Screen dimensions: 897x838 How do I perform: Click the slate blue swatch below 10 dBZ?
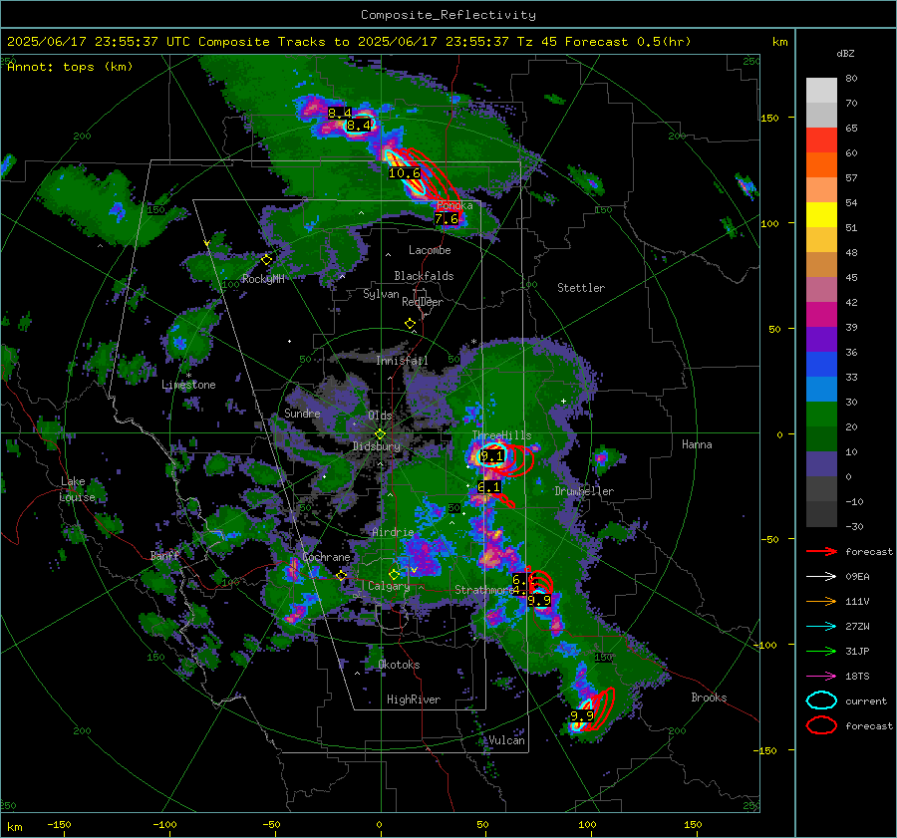pyautogui.click(x=821, y=463)
